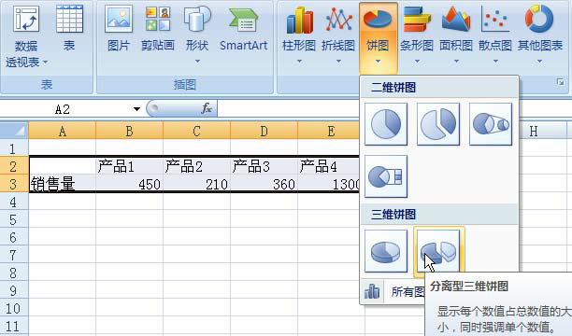Expand the column chart dropdown arrow

click(299, 62)
